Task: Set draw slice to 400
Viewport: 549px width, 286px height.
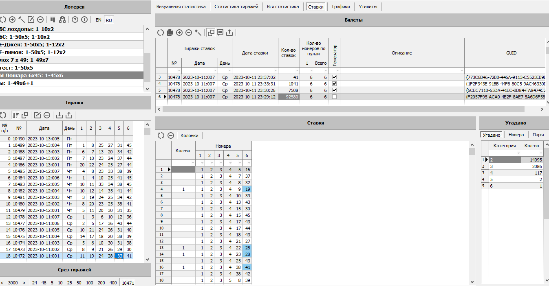Action: click(x=113, y=283)
